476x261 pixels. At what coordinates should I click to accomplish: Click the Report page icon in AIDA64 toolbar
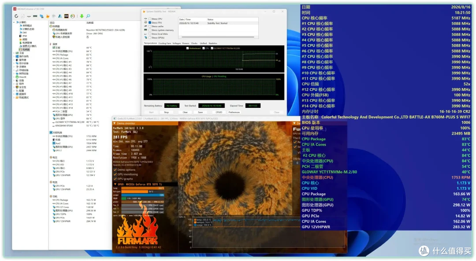click(22, 16)
